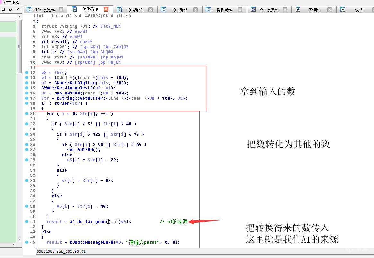Click the blue dot on line 20

[27, 114]
